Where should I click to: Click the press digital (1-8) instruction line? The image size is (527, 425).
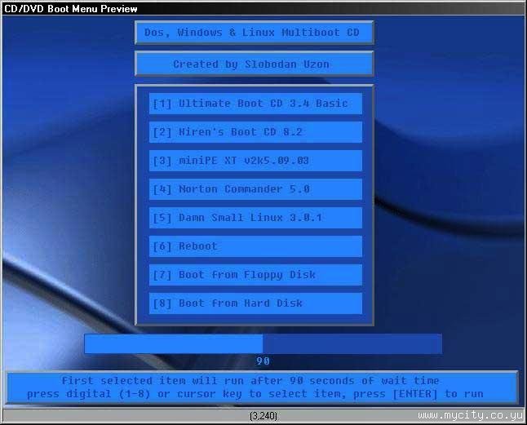pos(255,394)
